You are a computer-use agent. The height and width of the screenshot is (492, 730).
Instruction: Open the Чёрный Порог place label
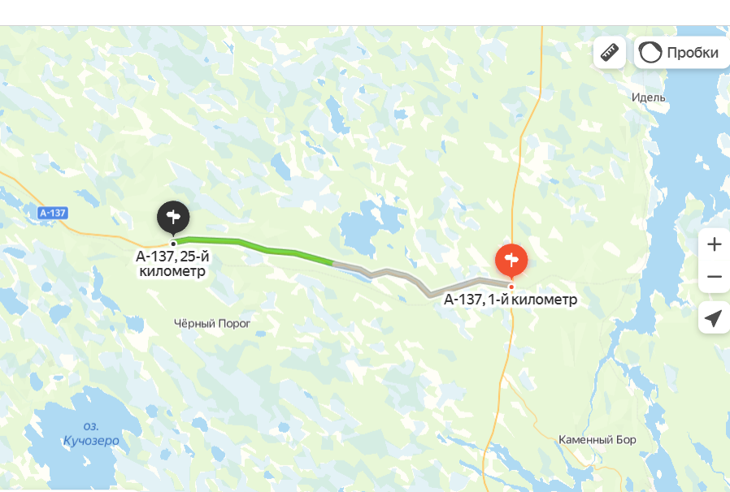coord(212,323)
